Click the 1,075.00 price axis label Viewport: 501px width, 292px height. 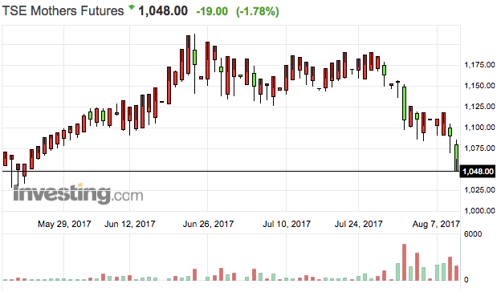(479, 148)
